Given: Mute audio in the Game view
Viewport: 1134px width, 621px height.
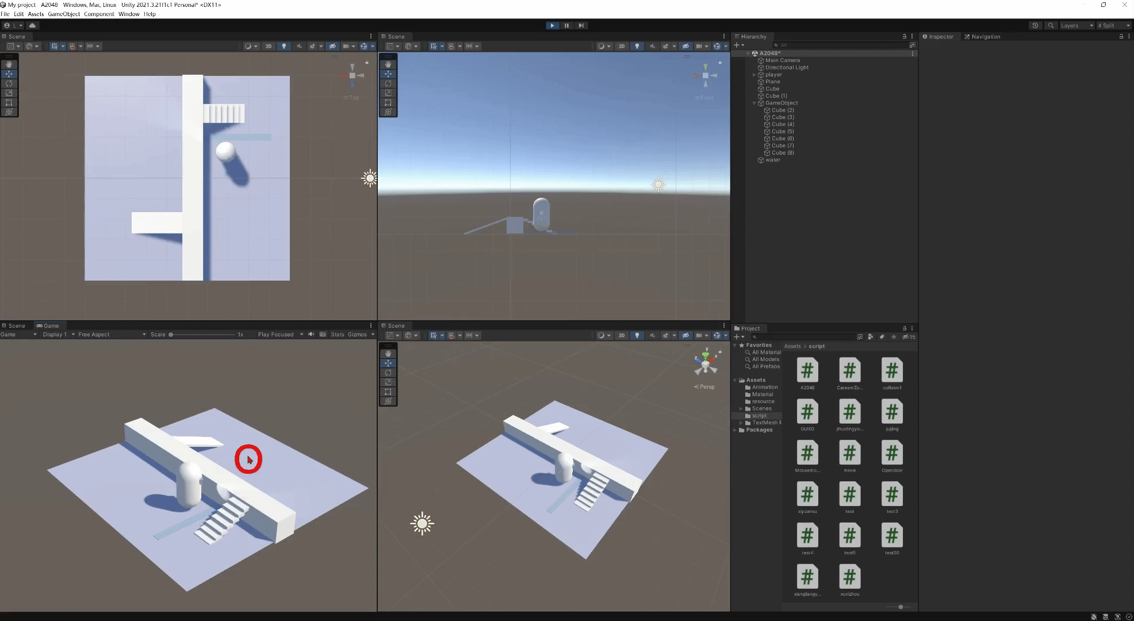Looking at the screenshot, I should [311, 334].
